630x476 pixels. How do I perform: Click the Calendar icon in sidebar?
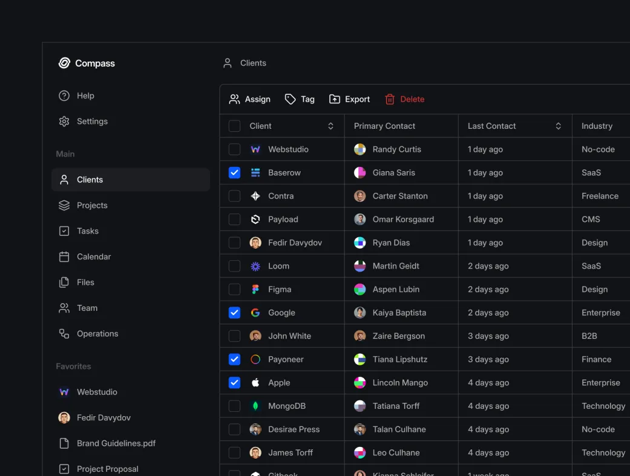pos(64,257)
